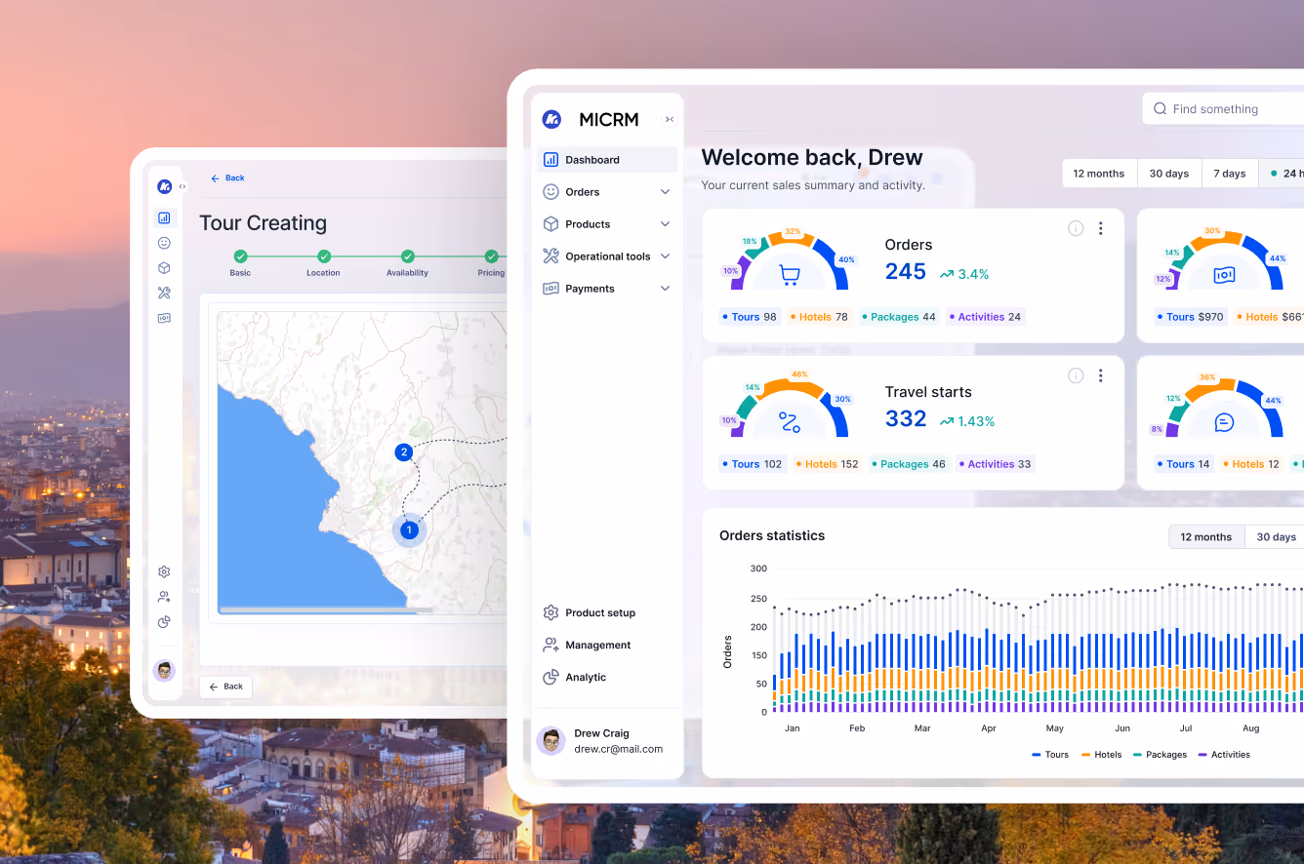Click the Travel starts value 332
The width and height of the screenshot is (1304, 864).
[906, 419]
